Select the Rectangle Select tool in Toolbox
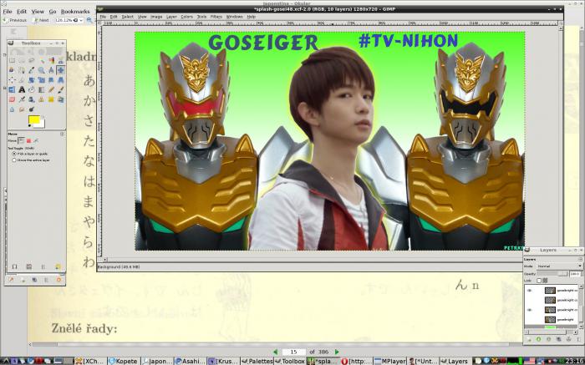The image size is (585, 365). click(12, 60)
